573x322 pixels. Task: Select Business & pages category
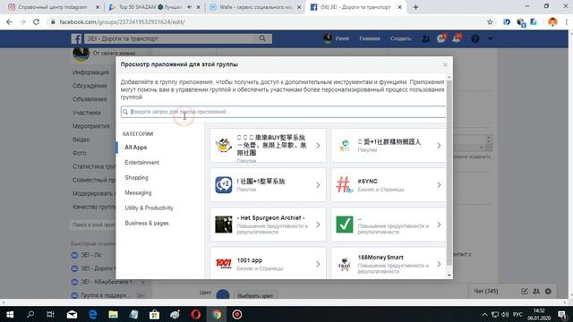point(147,223)
